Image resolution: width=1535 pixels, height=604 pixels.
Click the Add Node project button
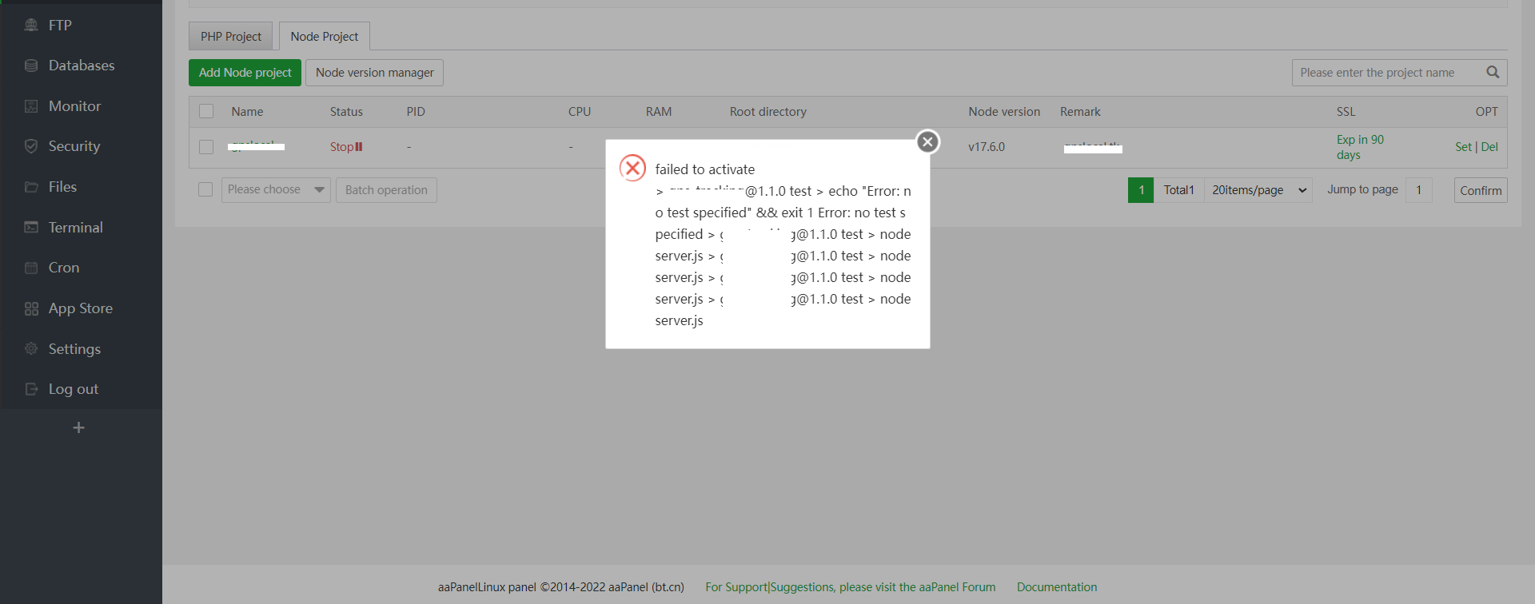[245, 73]
